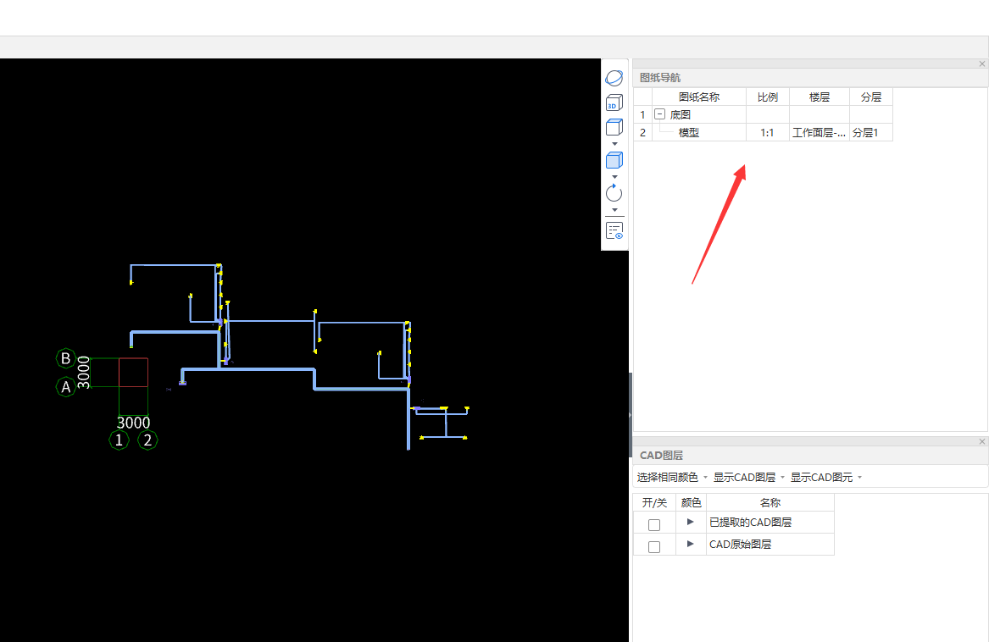
Task: Switch to the 3D view cube icon
Action: (614, 102)
